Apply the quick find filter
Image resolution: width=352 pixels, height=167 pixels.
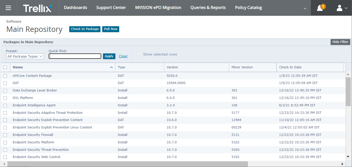click(109, 56)
